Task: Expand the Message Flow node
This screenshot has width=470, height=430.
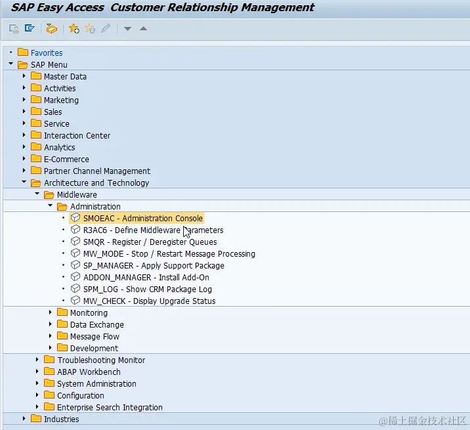Action: tap(51, 336)
